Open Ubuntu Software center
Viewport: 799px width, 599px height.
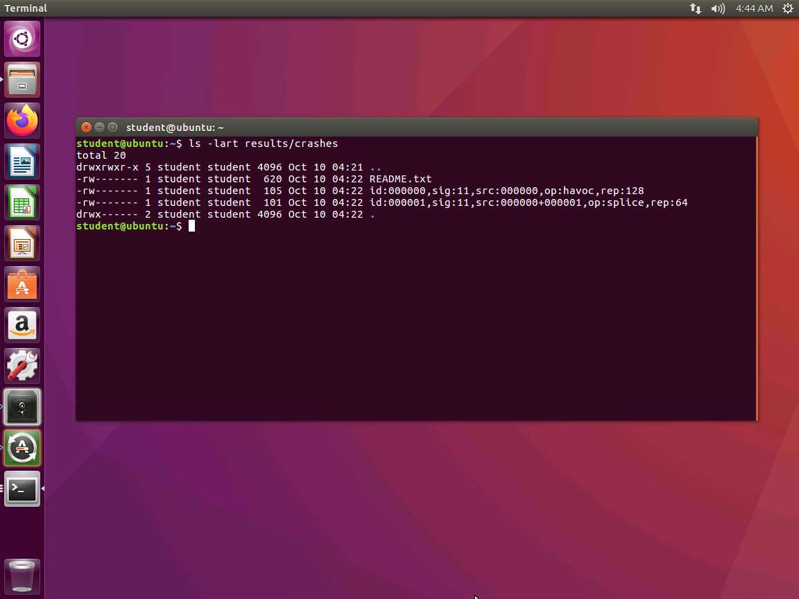coord(22,284)
